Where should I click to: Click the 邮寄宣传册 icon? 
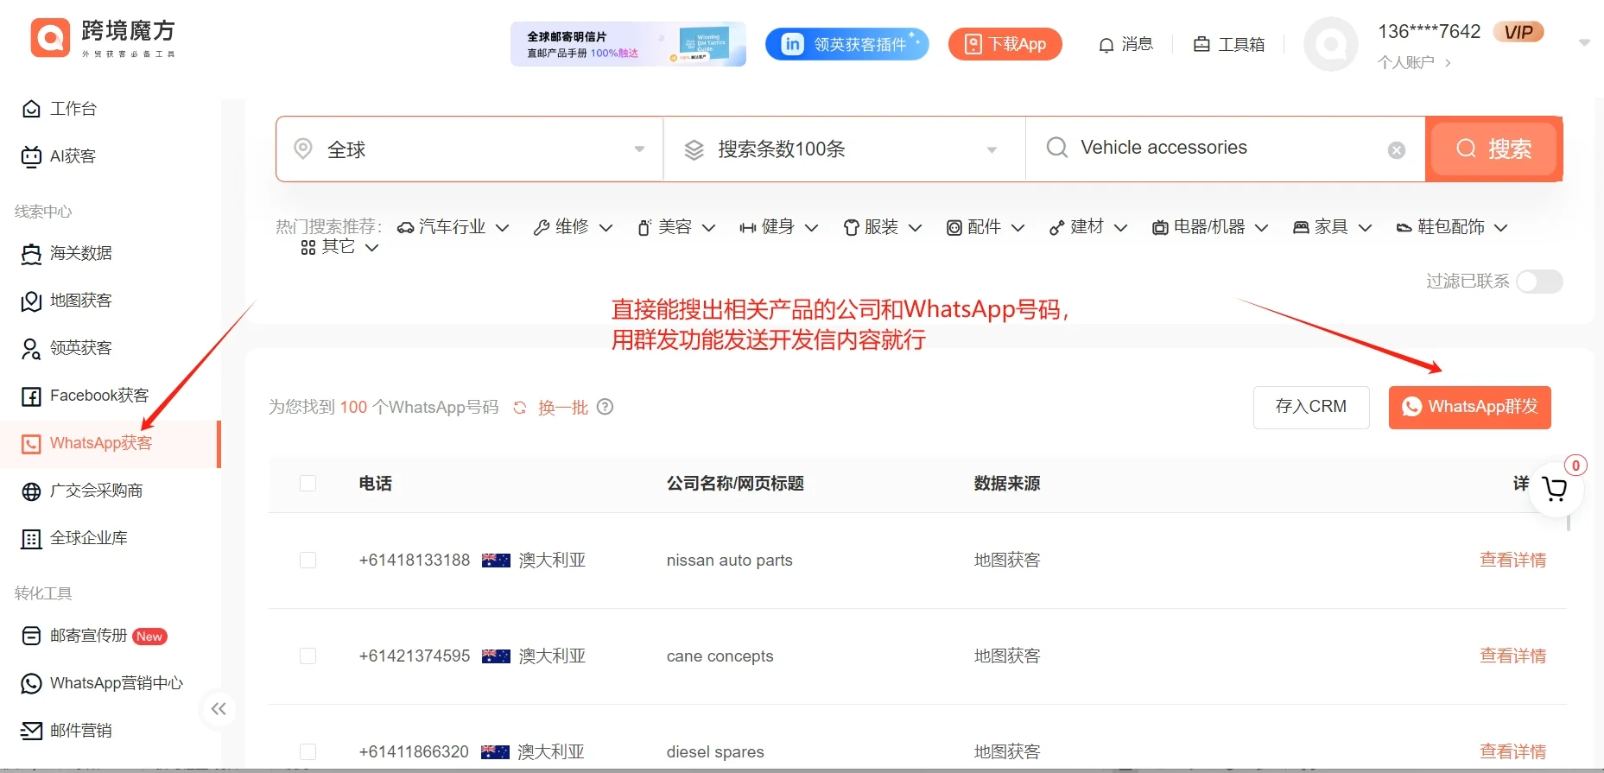point(31,636)
